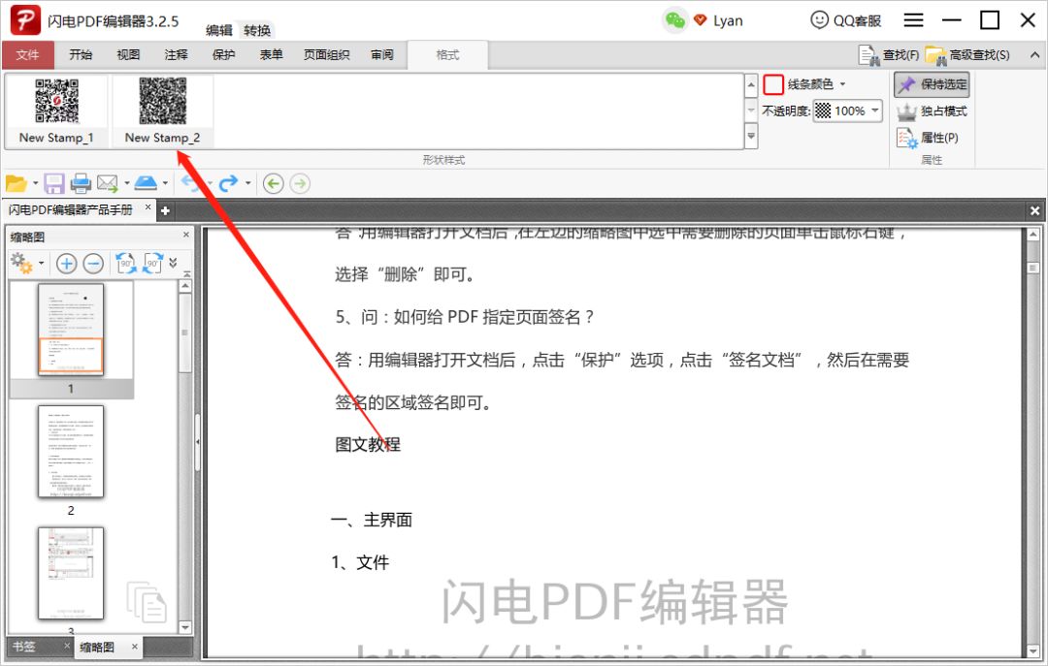Click 查找(F) find icon
The width and height of the screenshot is (1048, 666).
pos(889,55)
